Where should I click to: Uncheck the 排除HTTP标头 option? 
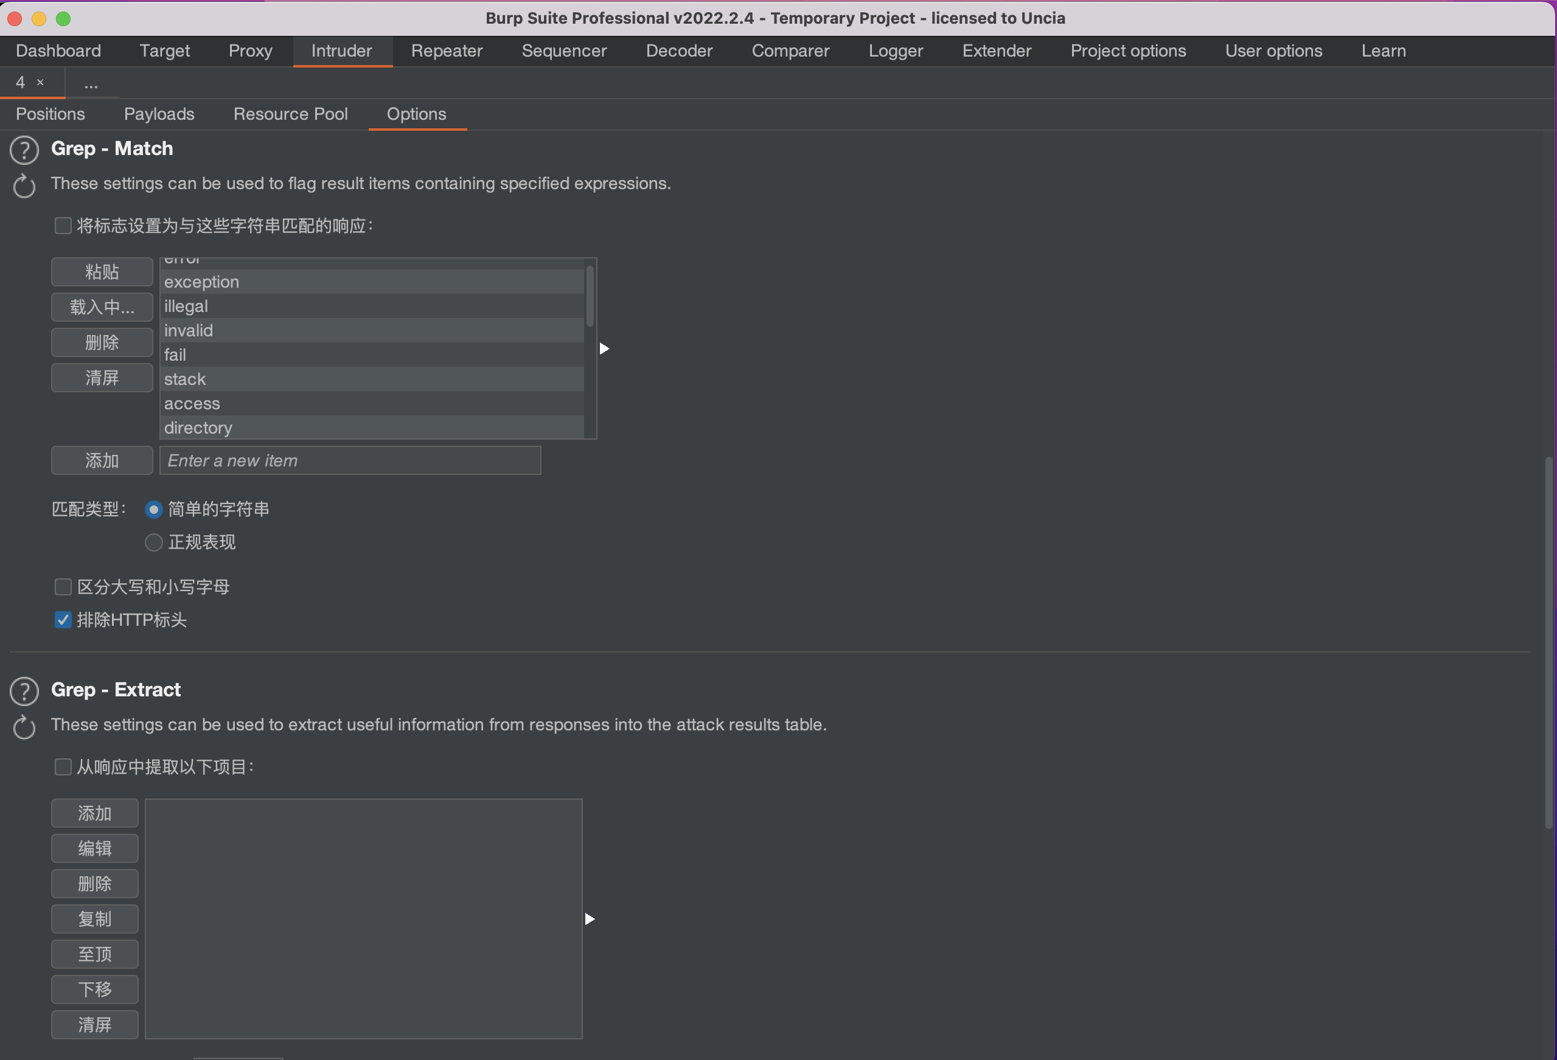tap(62, 620)
